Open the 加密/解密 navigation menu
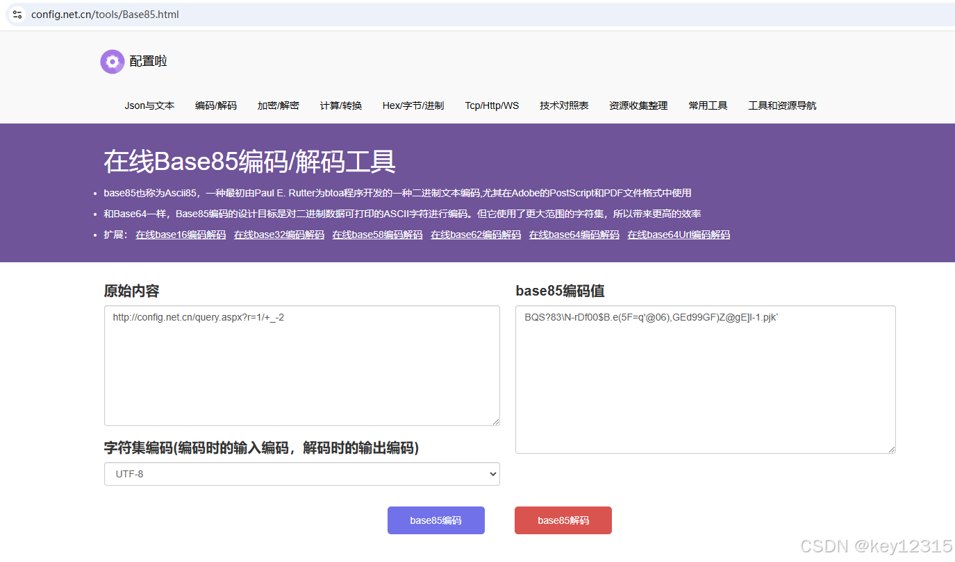The width and height of the screenshot is (955, 562). [278, 105]
